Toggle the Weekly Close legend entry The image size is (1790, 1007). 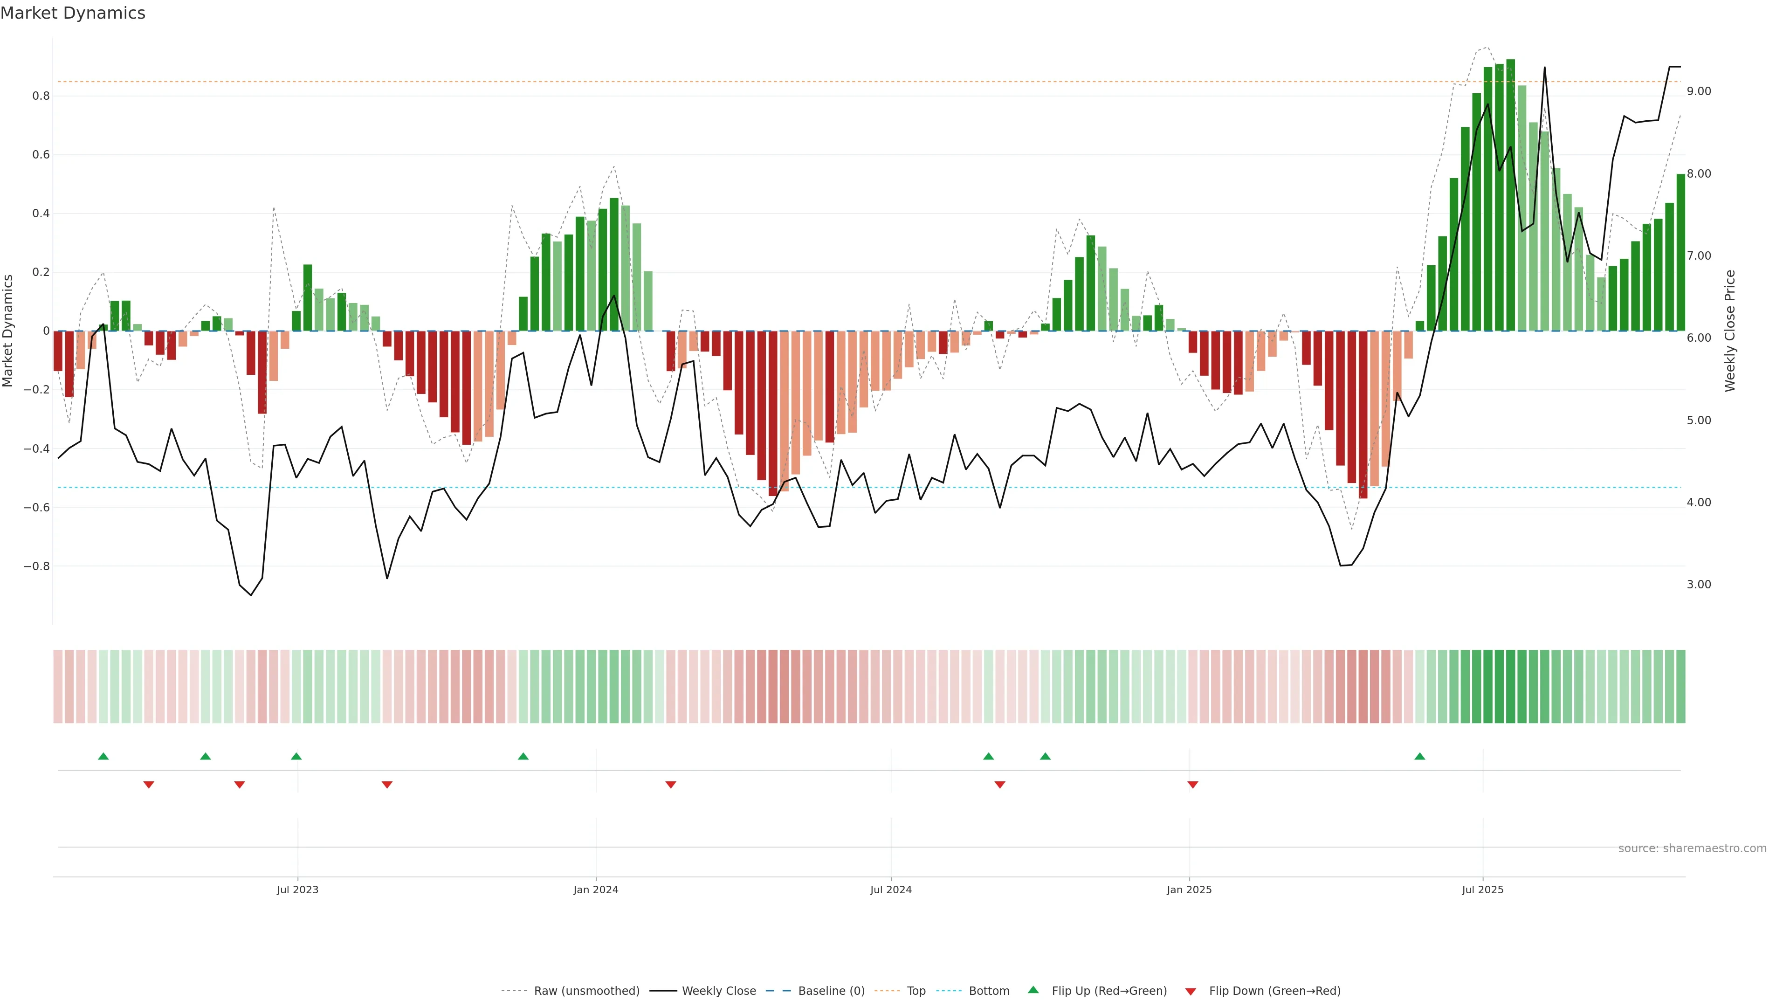(718, 991)
